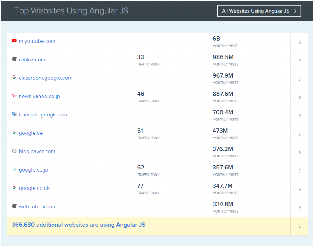Open chevron on the additional websites banner
313x246 pixels.
[x=300, y=226]
